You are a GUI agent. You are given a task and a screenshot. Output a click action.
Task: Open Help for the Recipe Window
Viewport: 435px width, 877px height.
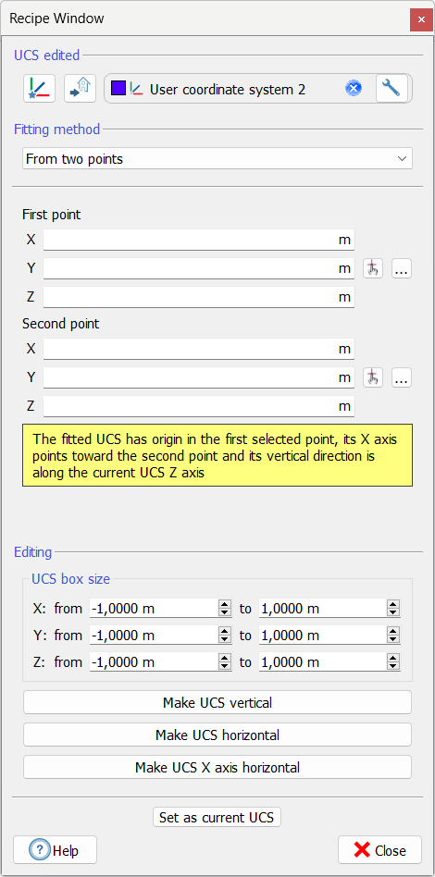pyautogui.click(x=55, y=850)
